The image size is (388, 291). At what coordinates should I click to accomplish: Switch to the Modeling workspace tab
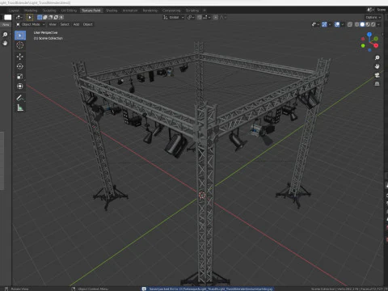point(31,11)
